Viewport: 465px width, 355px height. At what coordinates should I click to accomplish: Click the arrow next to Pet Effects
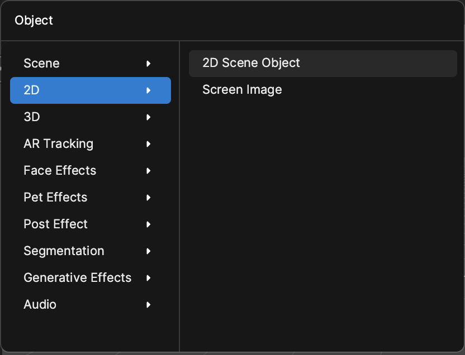pos(149,198)
